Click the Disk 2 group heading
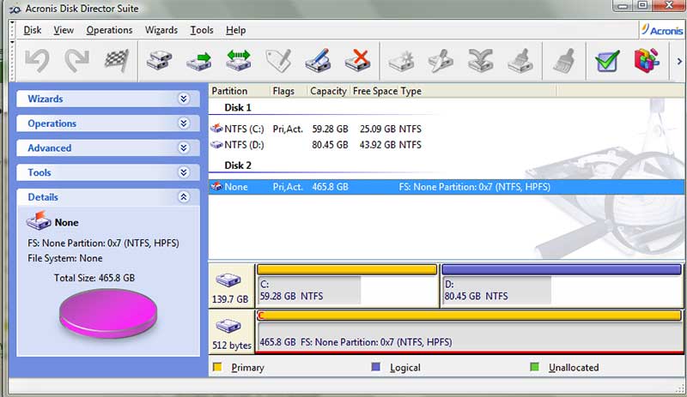This screenshot has height=397, width=687. [x=238, y=165]
